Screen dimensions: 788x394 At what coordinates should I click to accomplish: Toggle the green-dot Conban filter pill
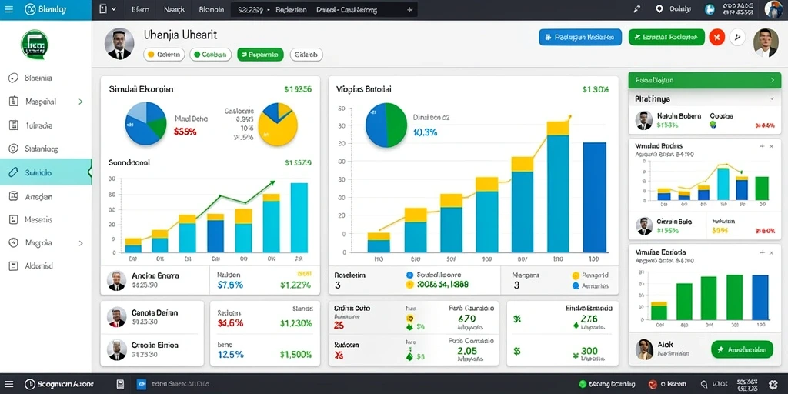click(x=211, y=55)
